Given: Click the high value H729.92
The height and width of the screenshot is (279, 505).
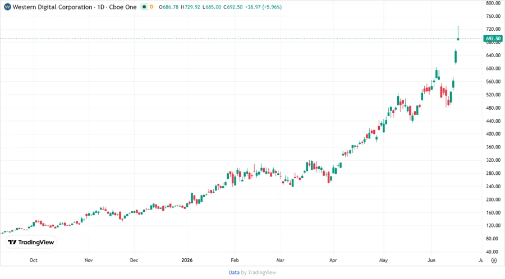Looking at the screenshot, I should point(190,7).
